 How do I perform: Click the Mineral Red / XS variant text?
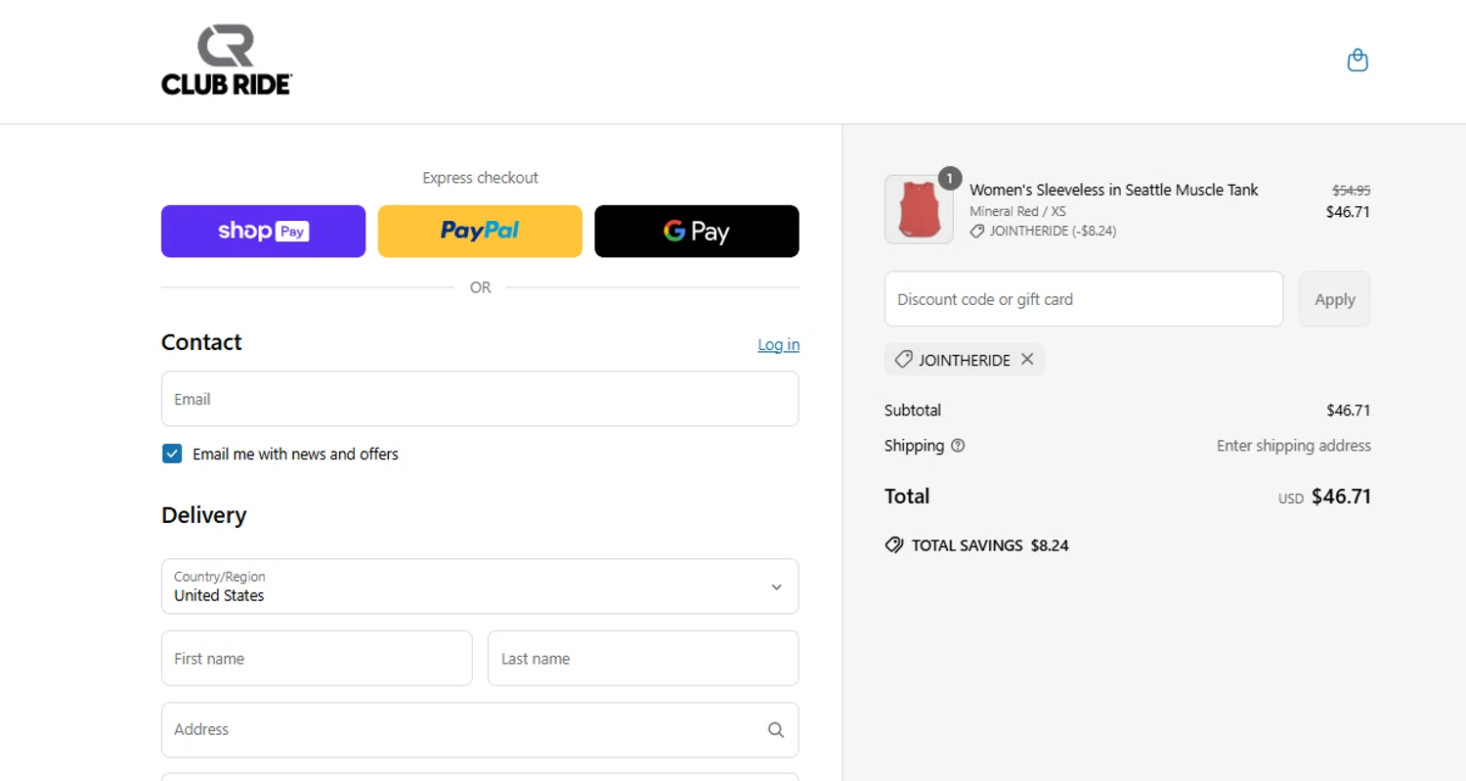1017,211
